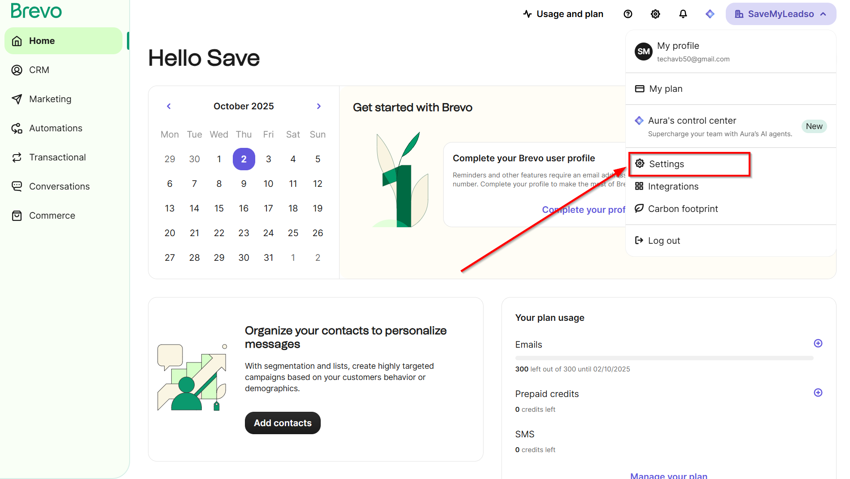Click the Brevo logo
This screenshot has height=479, width=850.
36,11
